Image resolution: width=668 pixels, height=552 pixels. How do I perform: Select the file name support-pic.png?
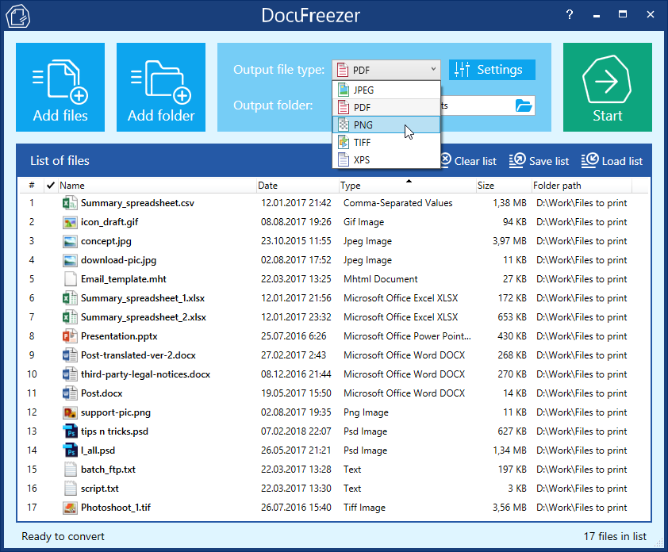pyautogui.click(x=116, y=412)
